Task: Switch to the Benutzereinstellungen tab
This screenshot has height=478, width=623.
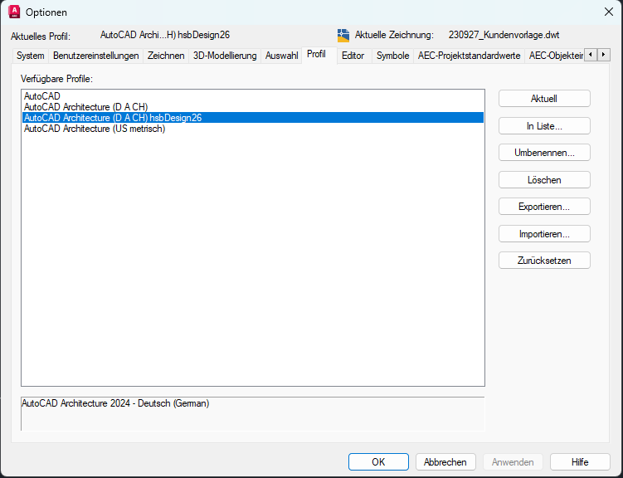Action: (x=95, y=56)
